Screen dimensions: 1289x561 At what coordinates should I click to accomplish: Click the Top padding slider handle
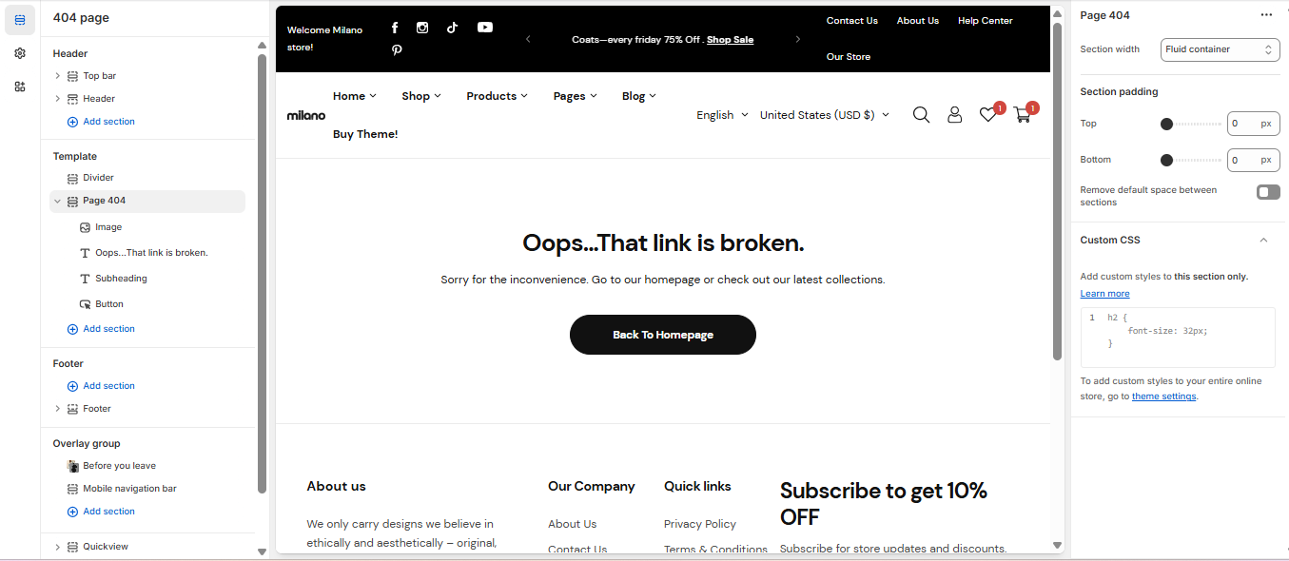coord(1166,124)
